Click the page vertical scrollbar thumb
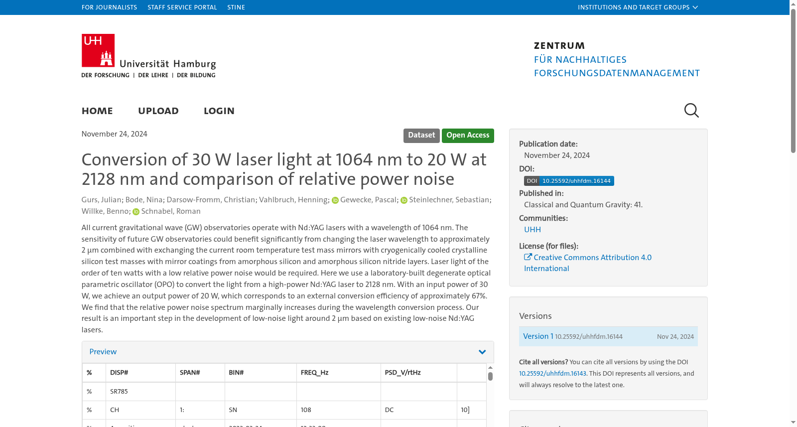 click(793, 80)
